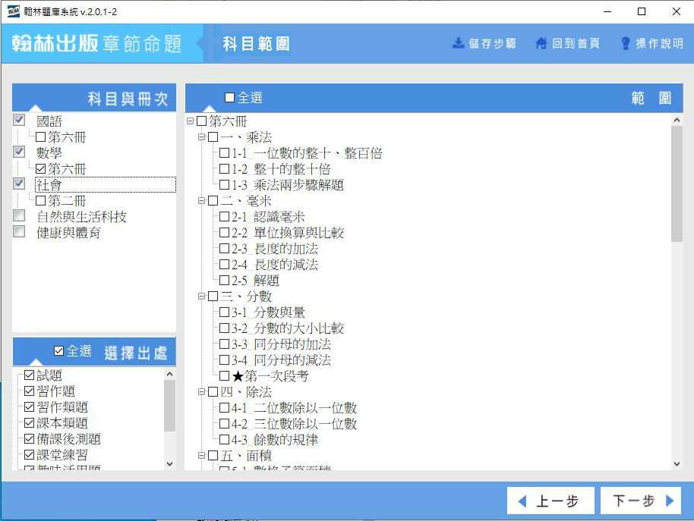The height and width of the screenshot is (521, 694).
Task: Check 全選 in the 範圍 header
Action: 229,97
